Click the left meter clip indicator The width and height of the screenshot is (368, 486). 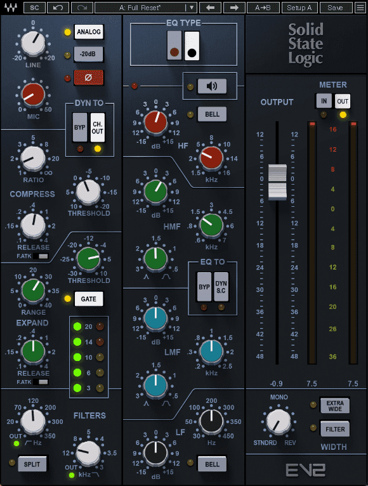[x=312, y=124]
